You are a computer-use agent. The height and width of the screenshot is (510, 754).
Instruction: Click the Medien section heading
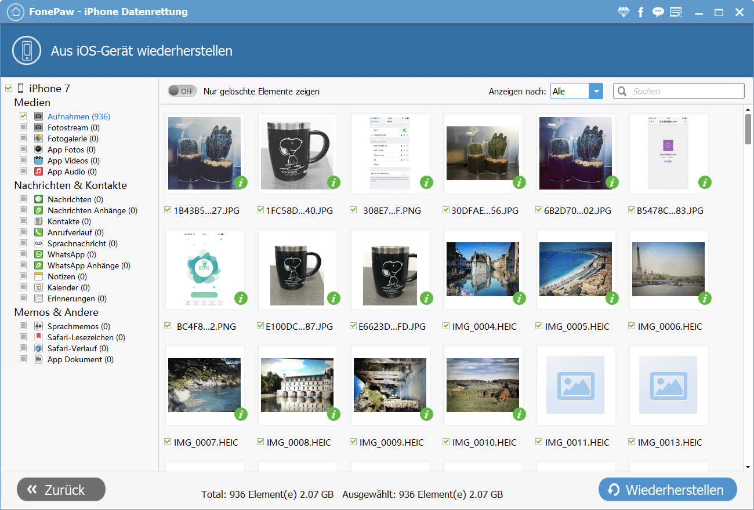tap(32, 103)
